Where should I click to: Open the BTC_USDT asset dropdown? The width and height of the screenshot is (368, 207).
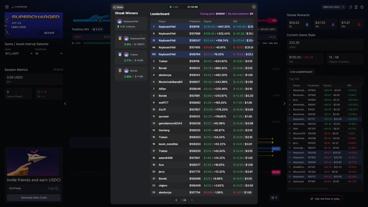point(18,53)
